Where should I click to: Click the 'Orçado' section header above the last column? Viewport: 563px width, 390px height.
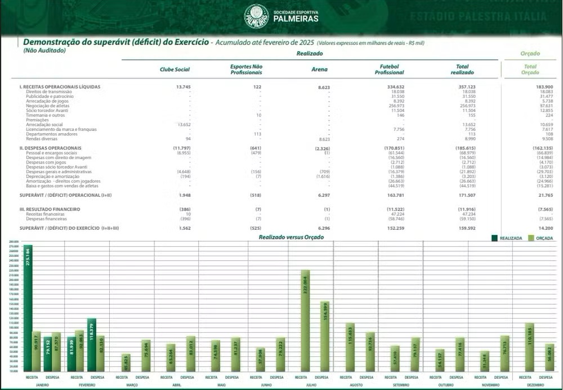530,53
